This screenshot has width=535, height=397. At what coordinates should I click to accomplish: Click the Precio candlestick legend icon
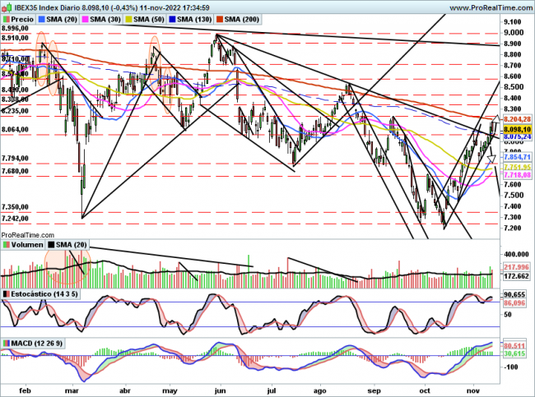7,17
